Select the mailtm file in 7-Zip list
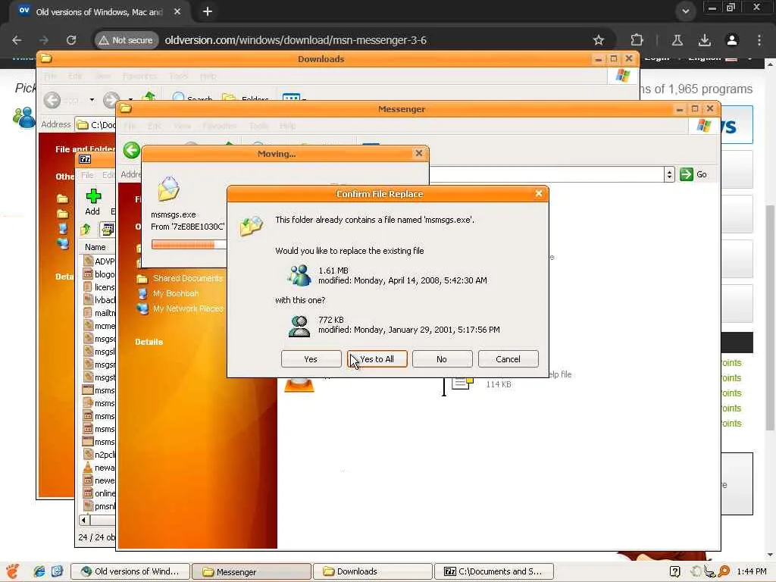 pos(99,313)
